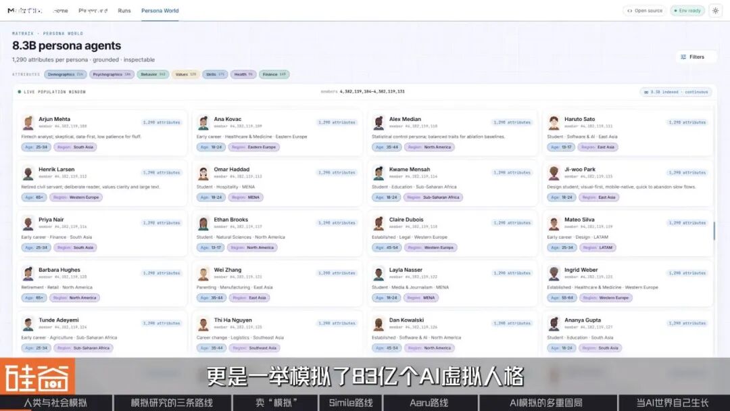Viewport: 730px width, 411px height.
Task: Click the Open source button
Action: pyautogui.click(x=644, y=11)
